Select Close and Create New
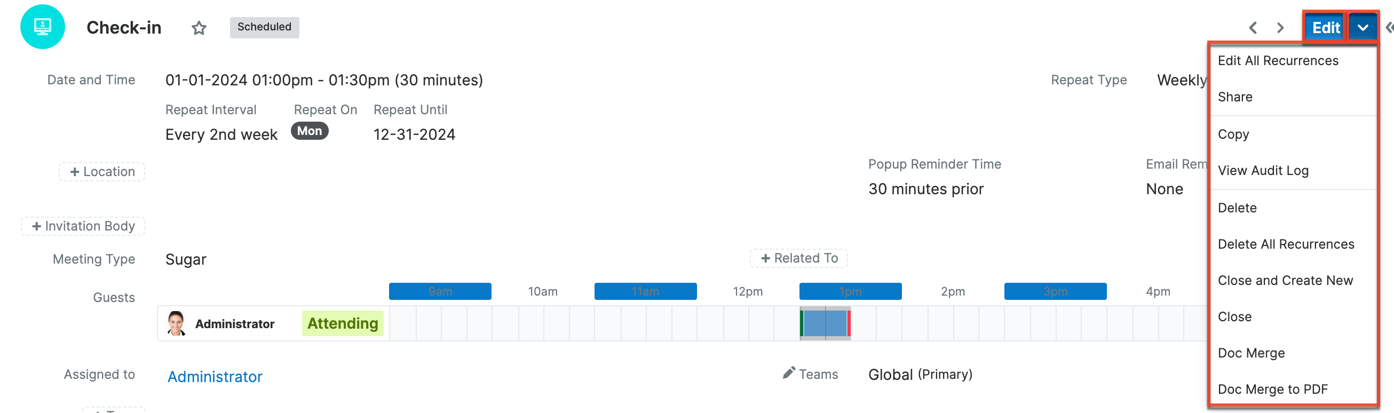1394x413 pixels. coord(1285,280)
